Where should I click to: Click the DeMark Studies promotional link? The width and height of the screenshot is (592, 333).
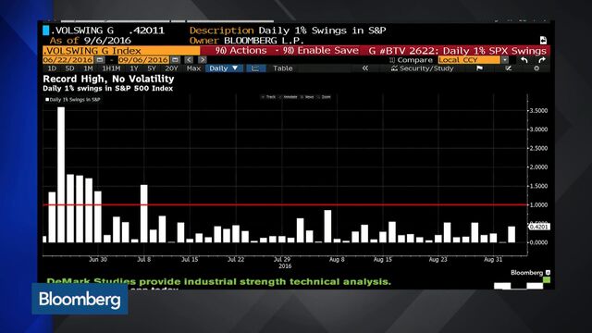[x=219, y=282]
